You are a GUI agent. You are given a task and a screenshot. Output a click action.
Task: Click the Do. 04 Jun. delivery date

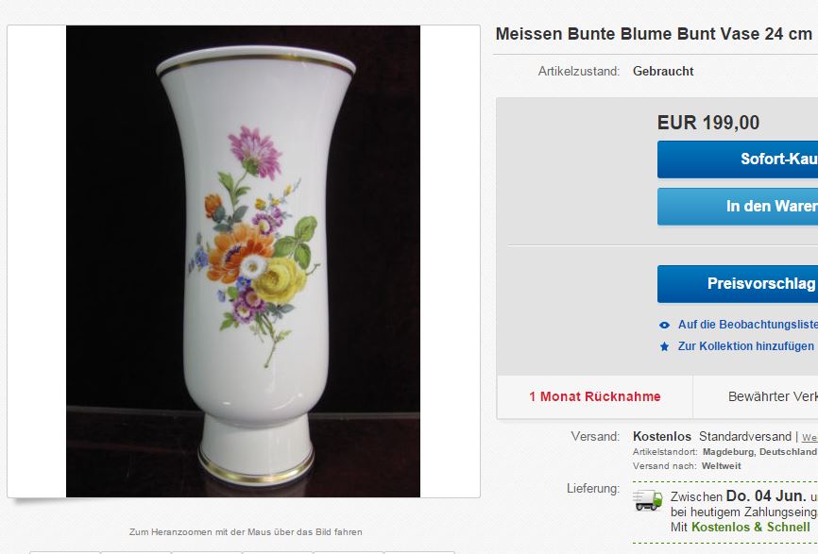765,496
